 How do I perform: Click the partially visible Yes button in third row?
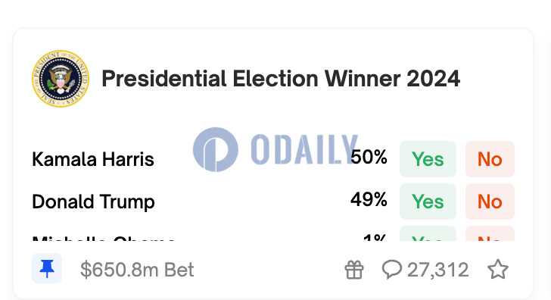pyautogui.click(x=428, y=233)
